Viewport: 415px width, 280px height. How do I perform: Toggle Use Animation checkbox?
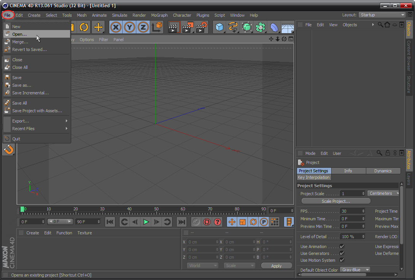(x=342, y=246)
